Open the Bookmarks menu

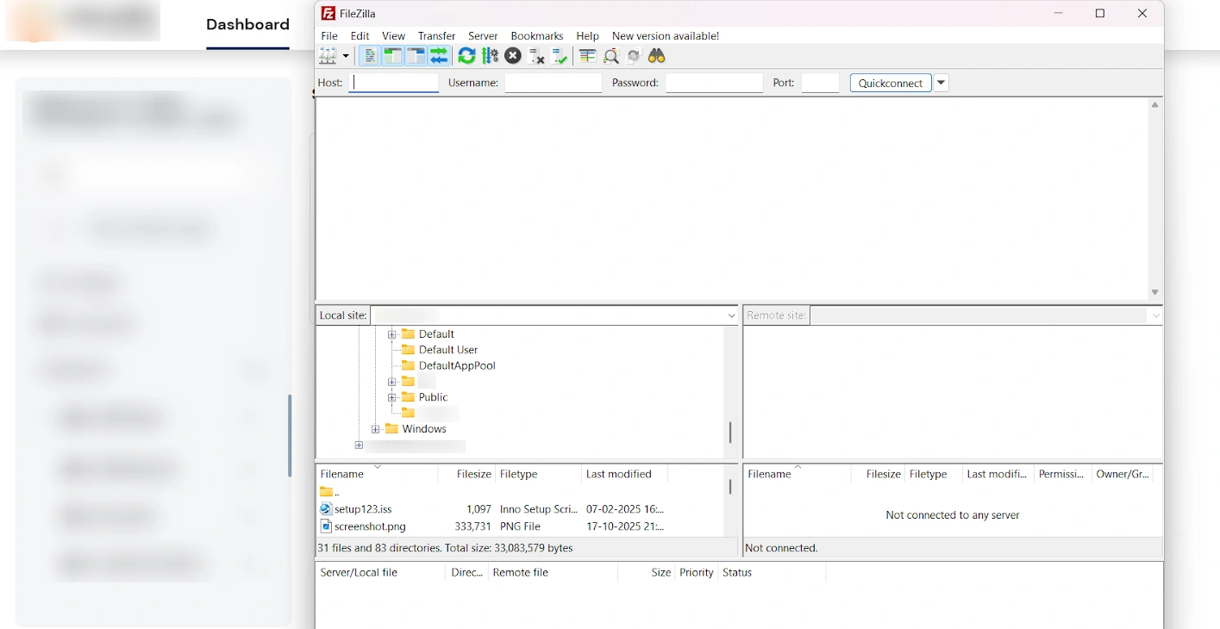click(536, 35)
